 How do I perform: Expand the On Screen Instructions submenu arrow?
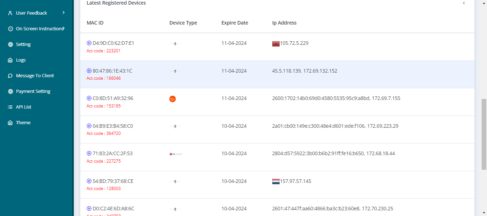coord(63,28)
